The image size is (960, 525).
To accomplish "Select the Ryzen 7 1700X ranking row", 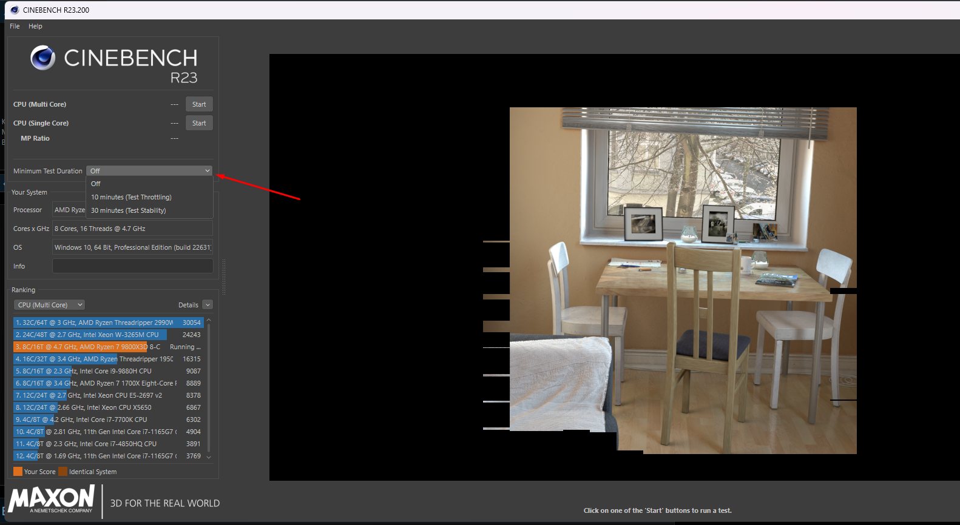I will pos(108,383).
